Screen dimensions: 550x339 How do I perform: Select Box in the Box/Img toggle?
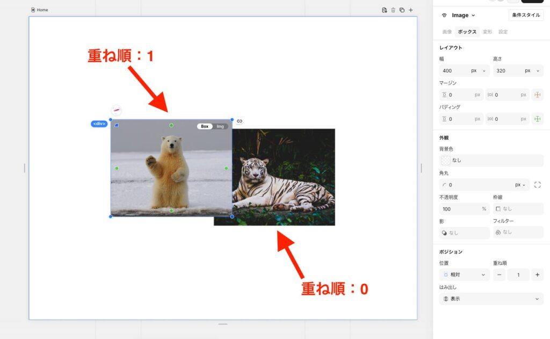(205, 127)
